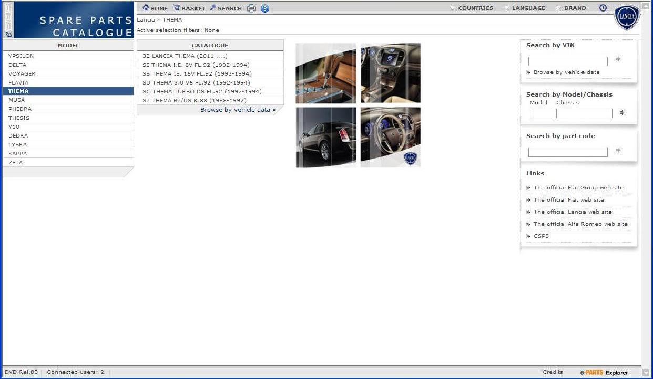Click the Spare Parts Catalogue banner

click(x=68, y=20)
